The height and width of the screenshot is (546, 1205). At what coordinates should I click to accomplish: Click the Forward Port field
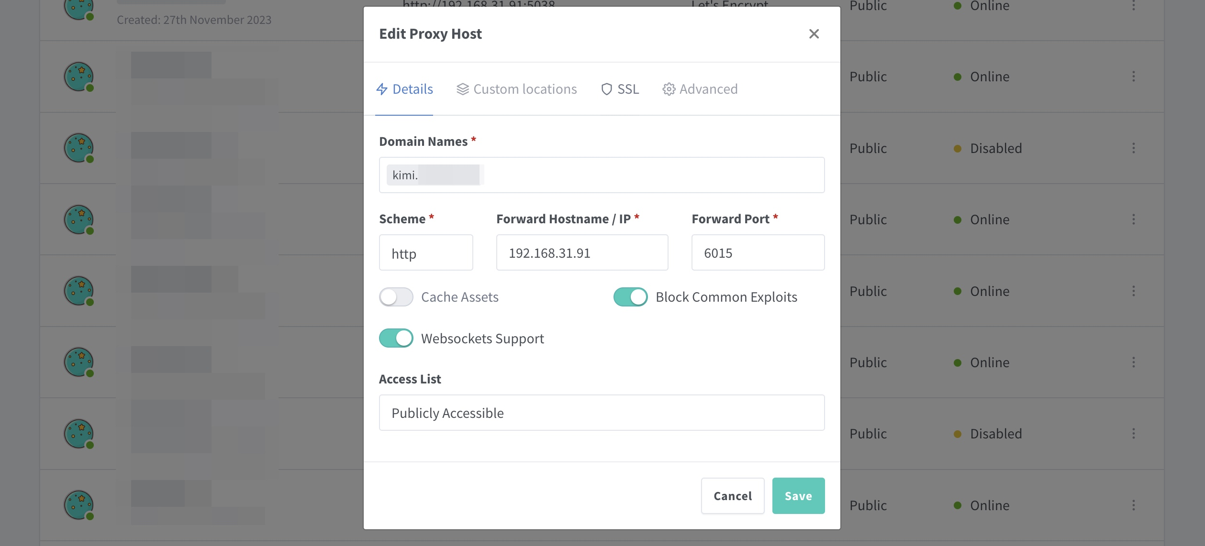click(758, 252)
